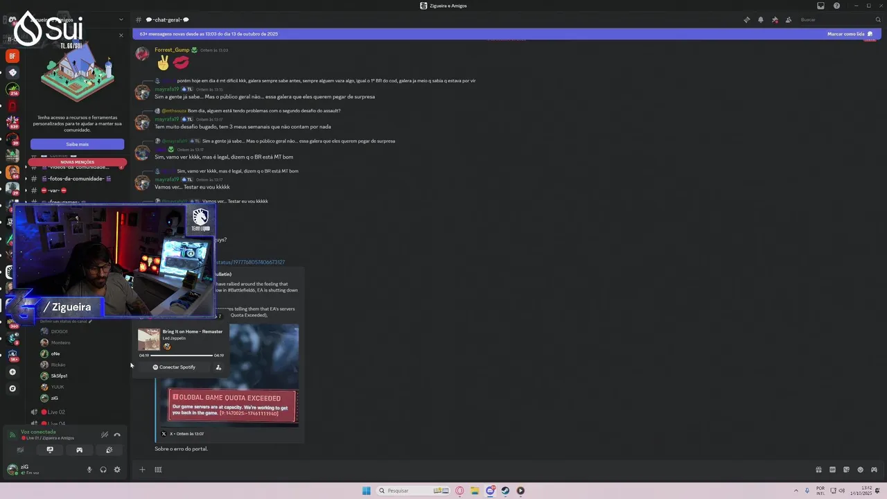
Task: Select user ziG in voice channel
Action: tap(54, 398)
